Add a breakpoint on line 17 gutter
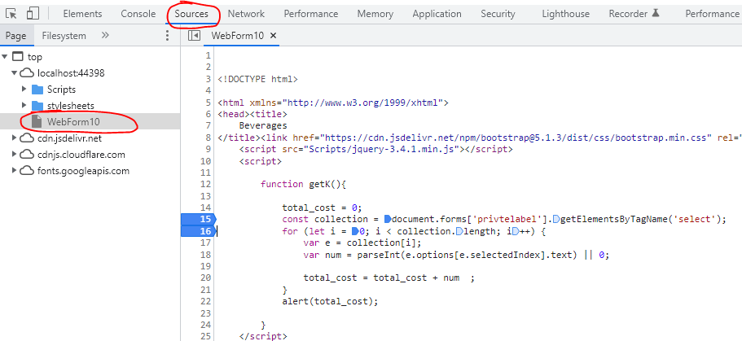Viewport: 742px width, 341px height. 205,243
